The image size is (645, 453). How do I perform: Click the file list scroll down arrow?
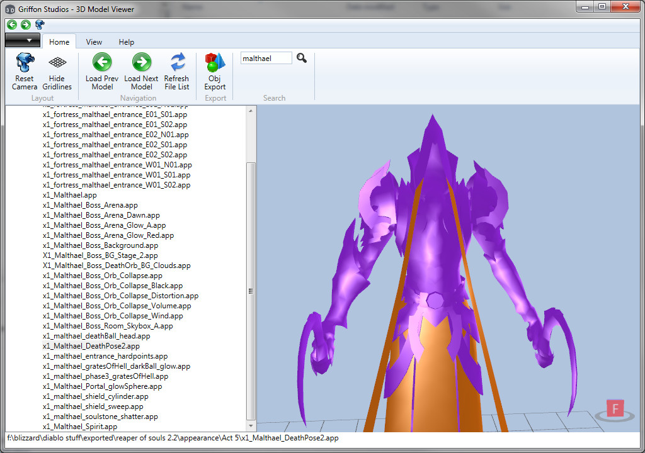(251, 426)
